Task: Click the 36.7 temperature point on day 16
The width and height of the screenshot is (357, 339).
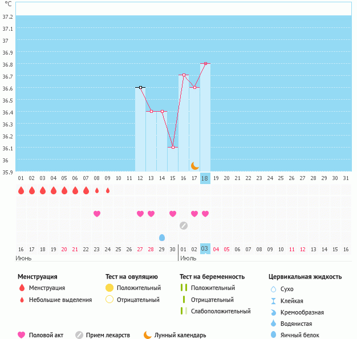Action: pos(184,75)
